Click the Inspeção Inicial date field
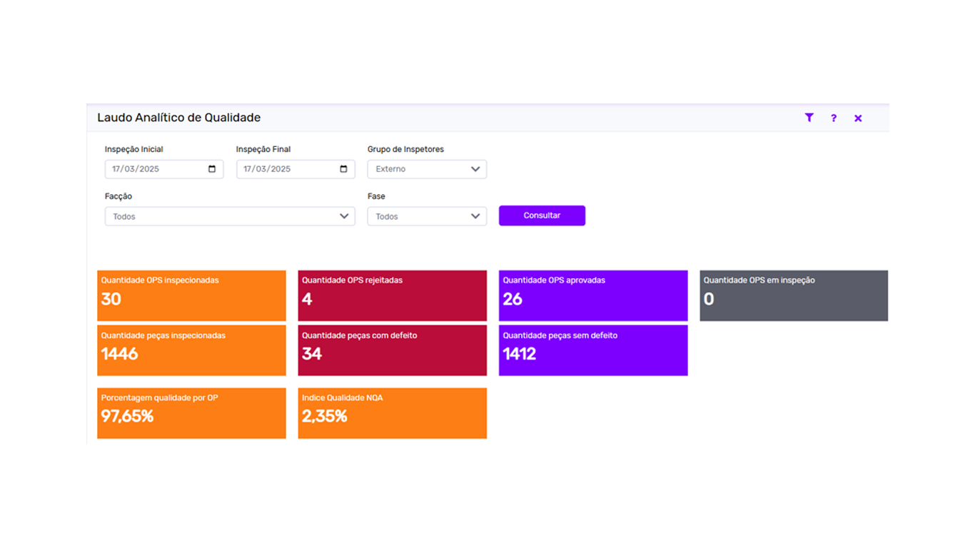Screen dimensions: 975x548 point(164,169)
